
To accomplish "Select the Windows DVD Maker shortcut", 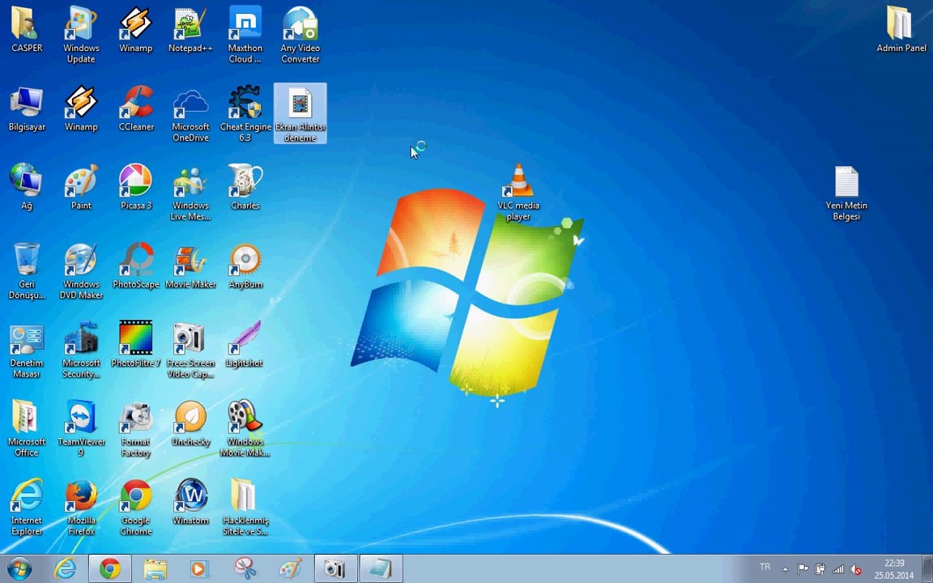I will pos(81,270).
